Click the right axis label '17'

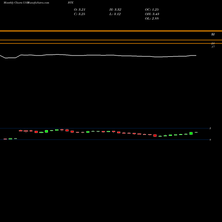213,47
